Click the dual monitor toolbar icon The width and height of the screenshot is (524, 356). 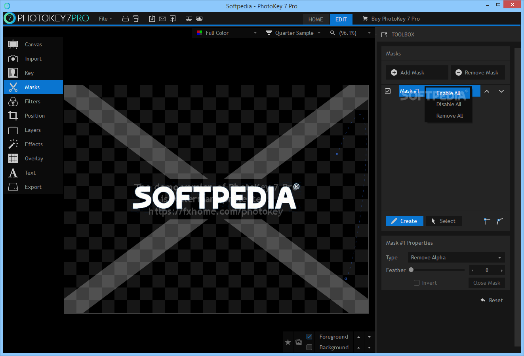tap(189, 19)
